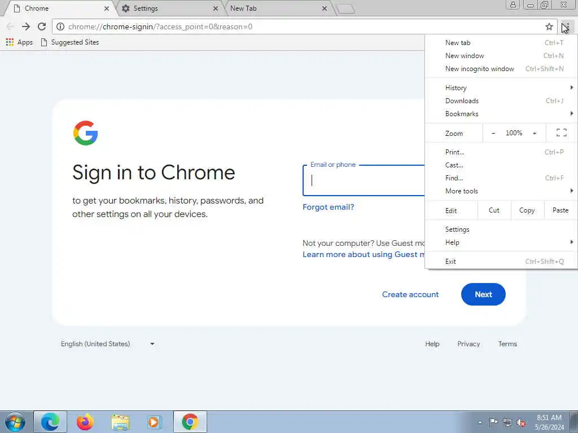Click Learn more about using Guest mode
The width and height of the screenshot is (578, 433).
pyautogui.click(x=364, y=254)
